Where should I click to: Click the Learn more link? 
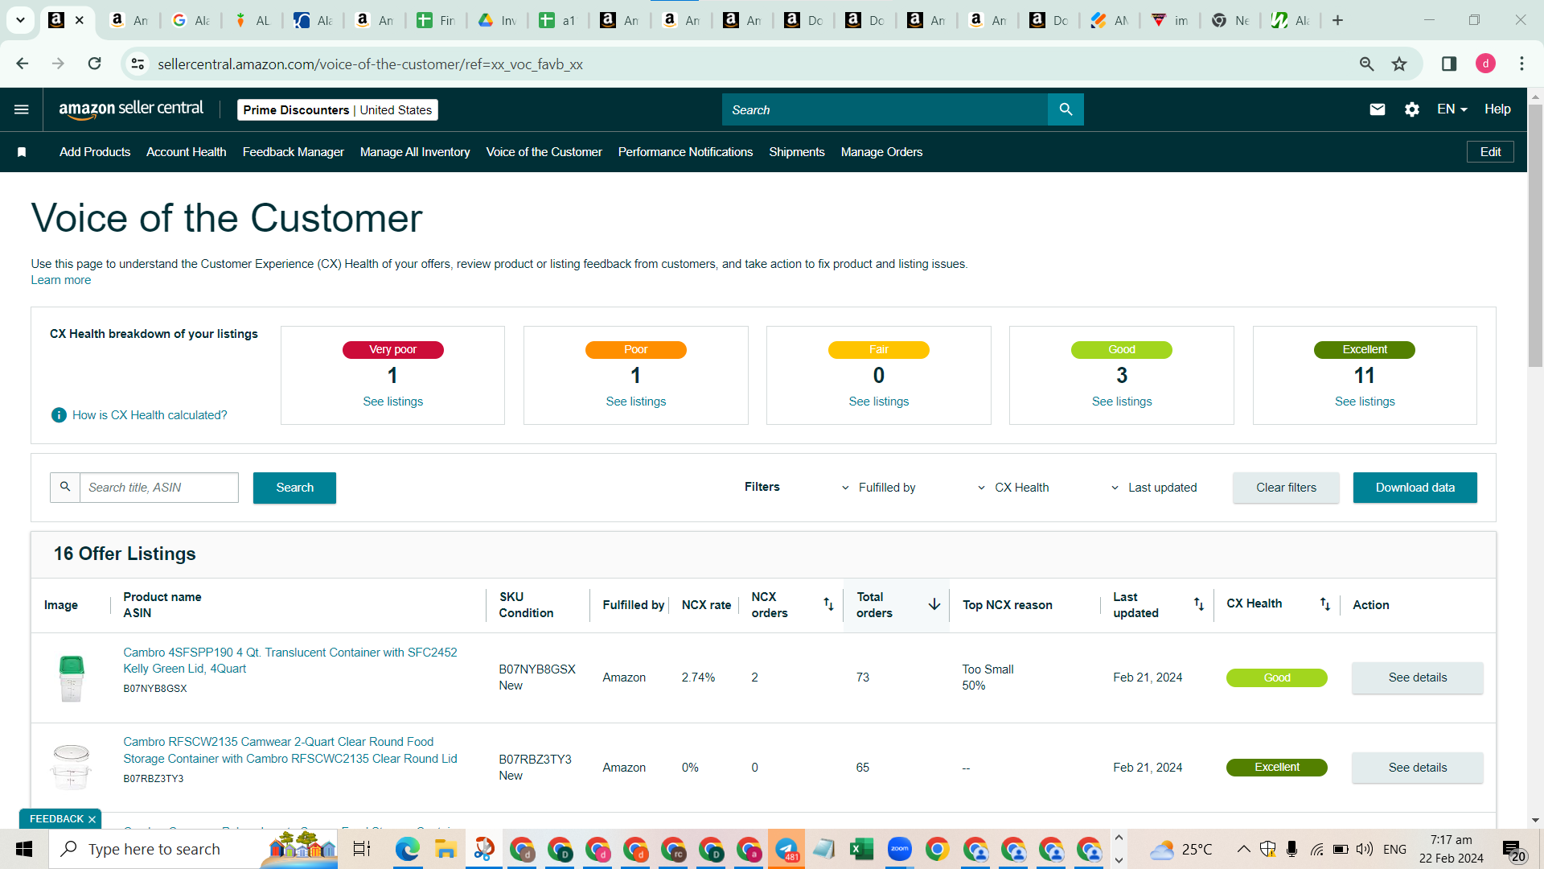coord(61,280)
